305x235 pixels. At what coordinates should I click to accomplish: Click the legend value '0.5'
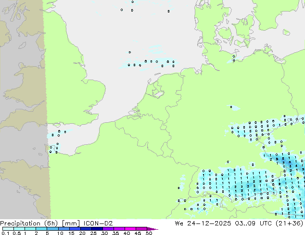pyautogui.click(x=17, y=233)
